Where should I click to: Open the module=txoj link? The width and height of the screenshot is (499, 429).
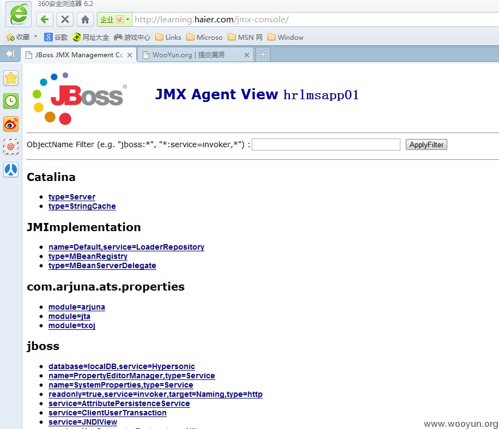[72, 325]
